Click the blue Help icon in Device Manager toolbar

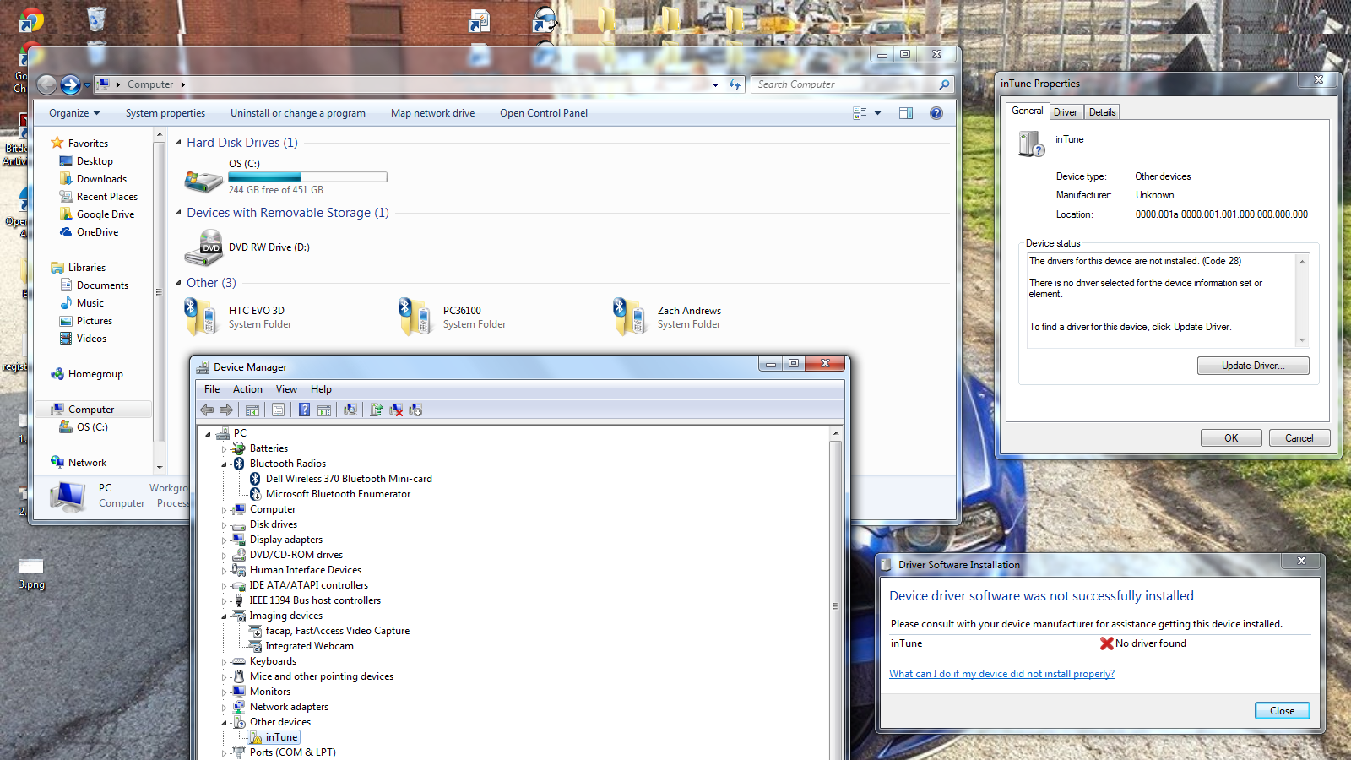304,410
